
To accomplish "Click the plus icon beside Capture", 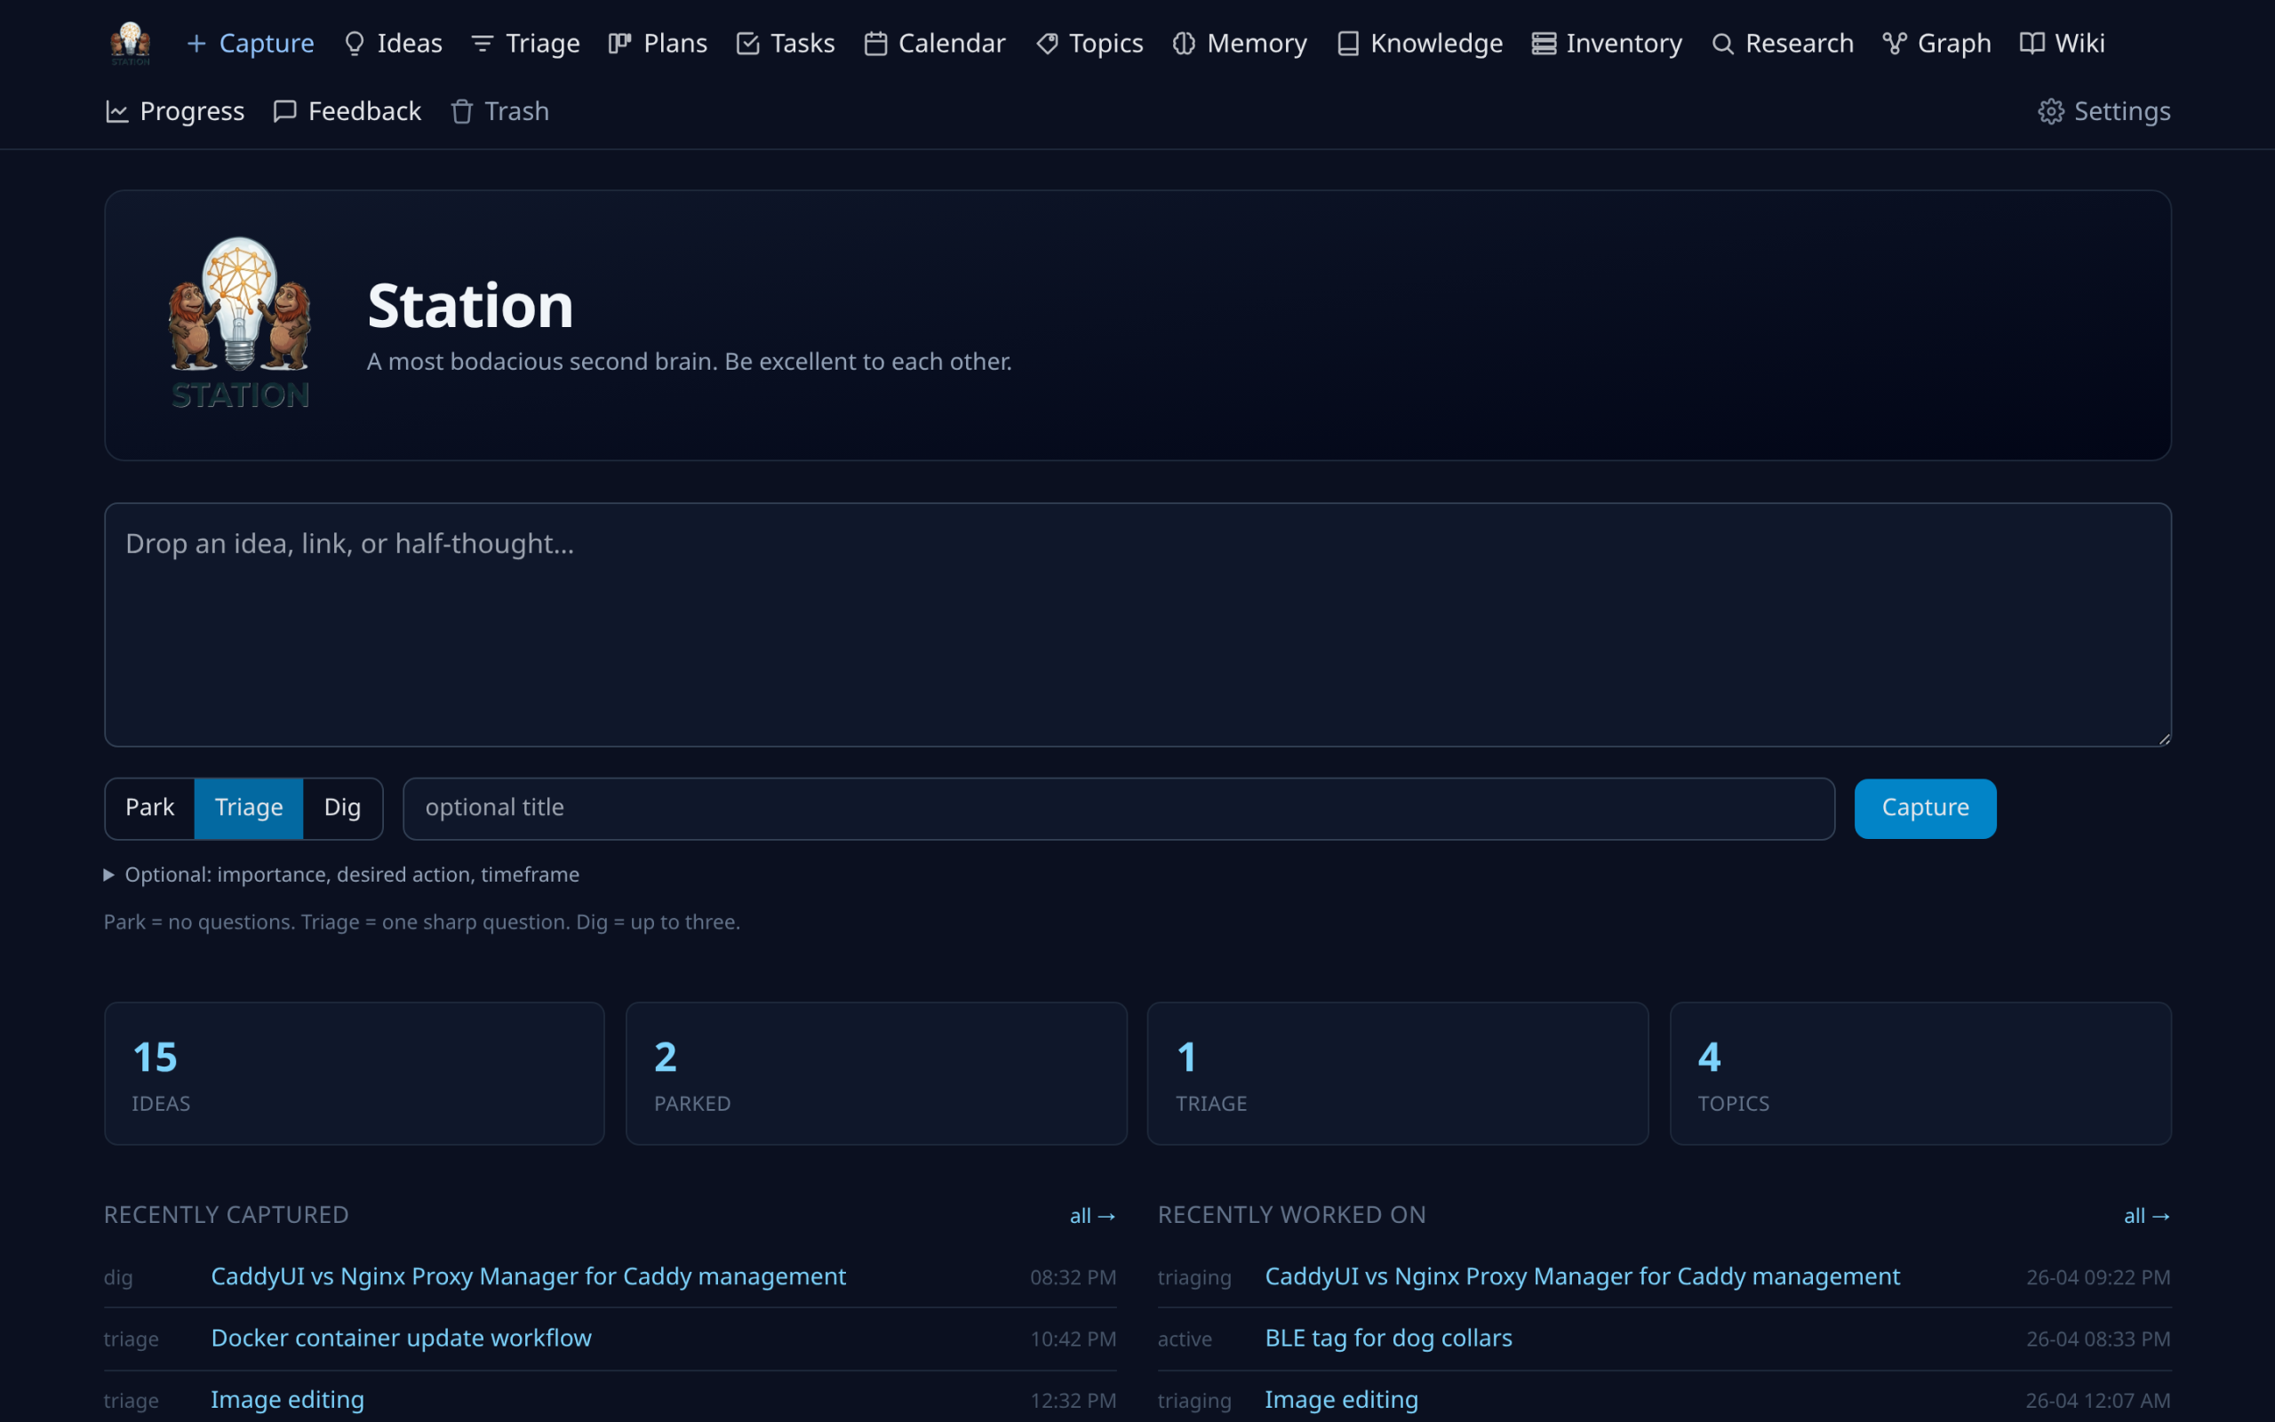I will (196, 44).
